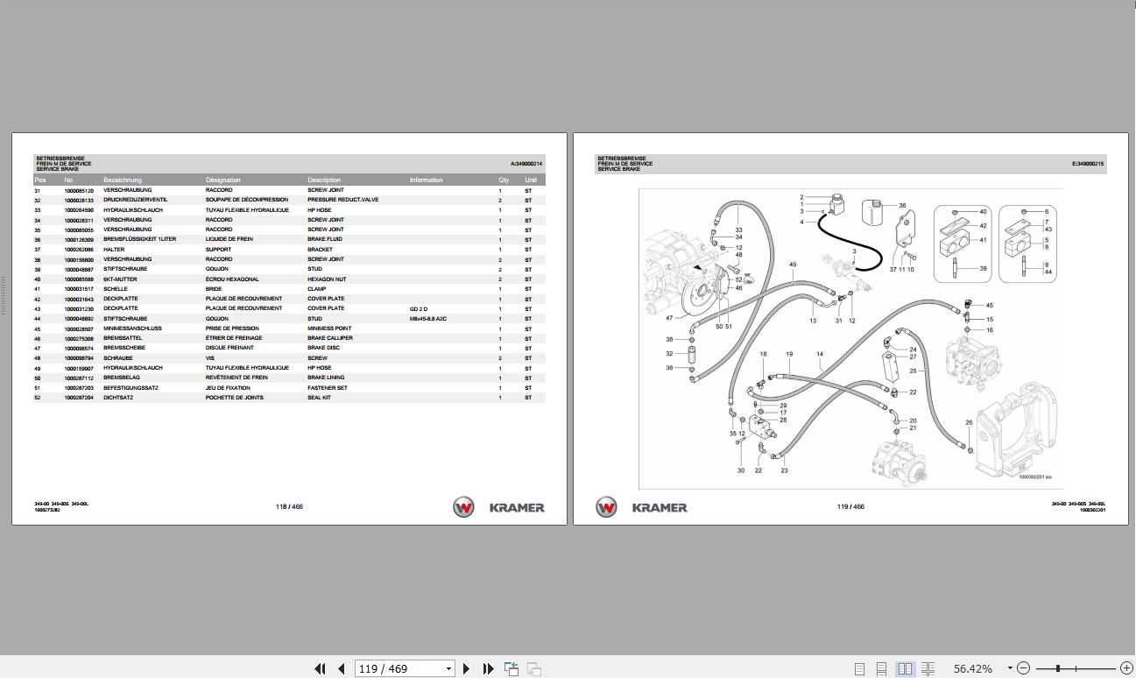Click the 'Description' column header
Viewport: 1136px width, 678px height.
[x=324, y=180]
